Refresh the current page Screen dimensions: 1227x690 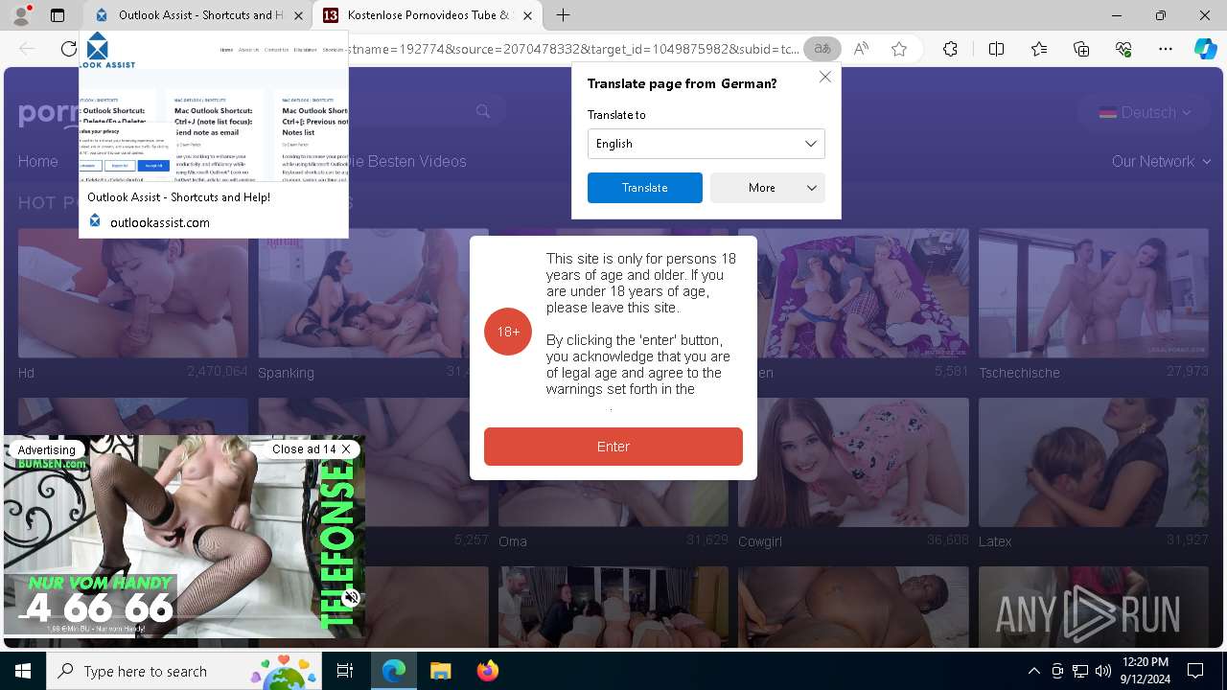click(69, 49)
